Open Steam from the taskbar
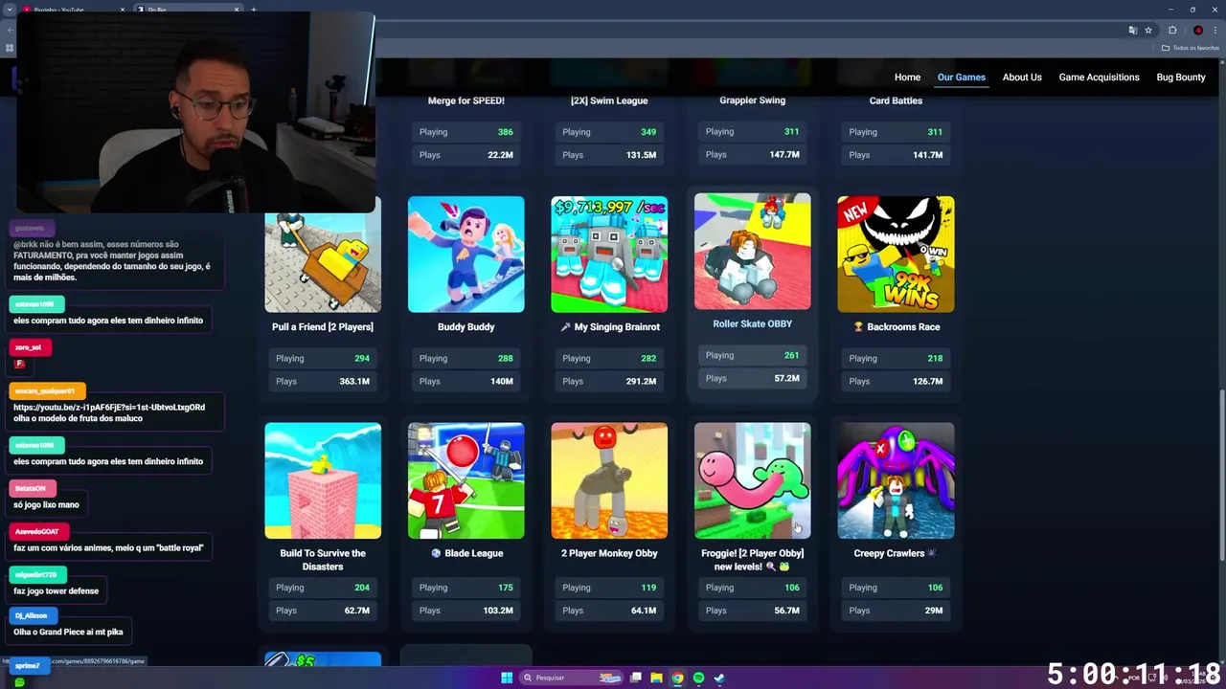This screenshot has height=689, width=1226. tap(719, 678)
